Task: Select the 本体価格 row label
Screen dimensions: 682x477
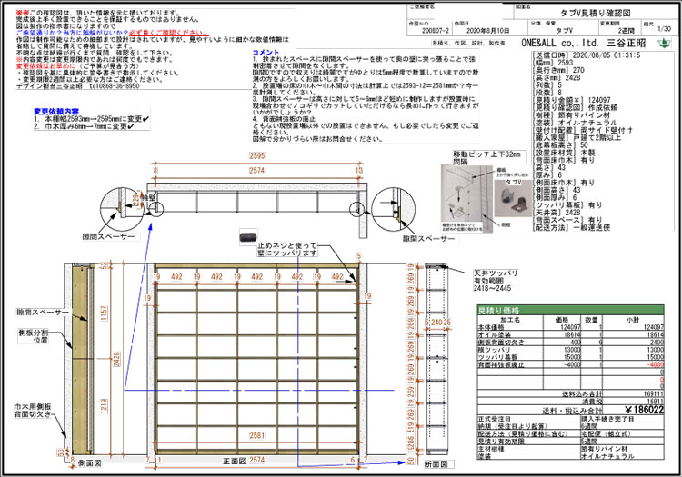Action: pos(491,327)
